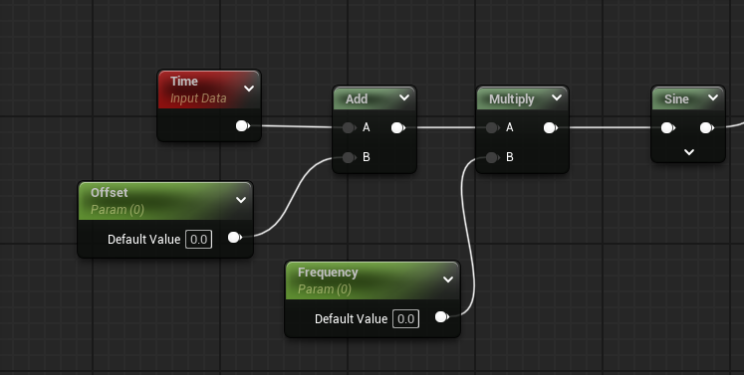The width and height of the screenshot is (744, 375).
Task: Click the Add node output pin
Action: (x=398, y=127)
